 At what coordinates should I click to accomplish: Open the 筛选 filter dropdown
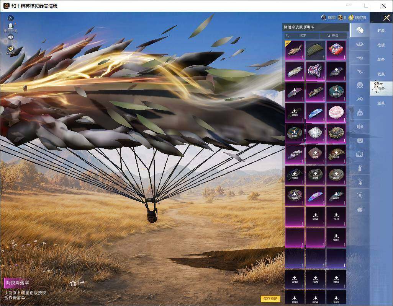click(333, 35)
